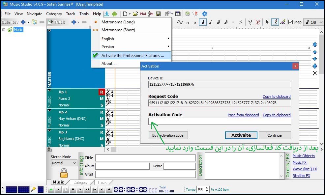Click the green round music disc icon
This screenshot has height=195, width=325.
(x=187, y=14)
